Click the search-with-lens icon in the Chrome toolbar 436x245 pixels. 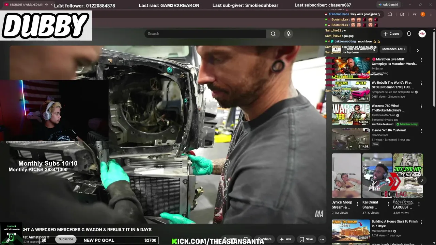point(402,14)
